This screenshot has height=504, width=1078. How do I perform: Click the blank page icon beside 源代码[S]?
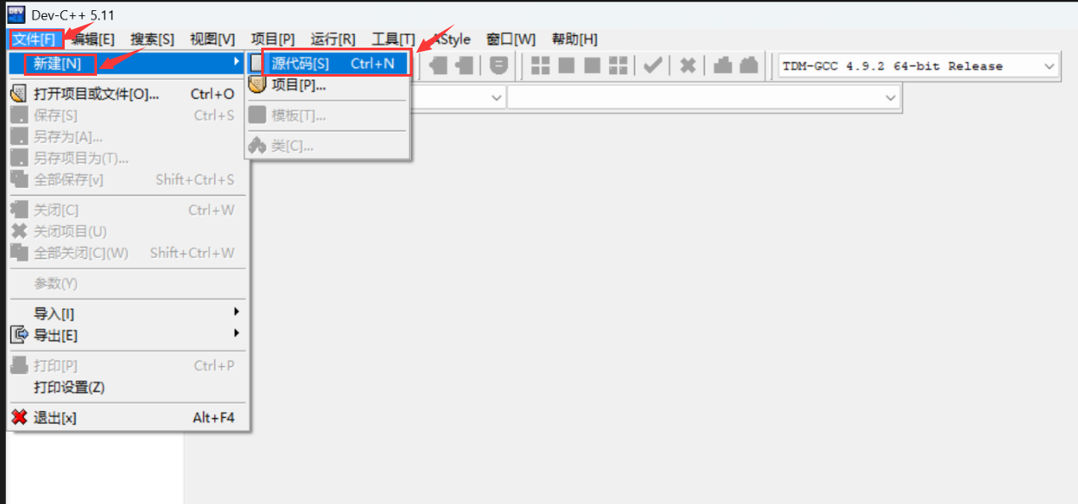(x=257, y=63)
